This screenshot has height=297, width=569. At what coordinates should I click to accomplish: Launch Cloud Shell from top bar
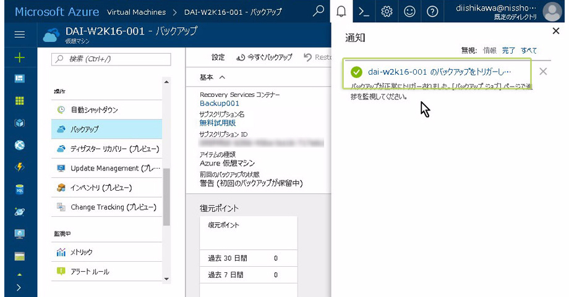364,11
